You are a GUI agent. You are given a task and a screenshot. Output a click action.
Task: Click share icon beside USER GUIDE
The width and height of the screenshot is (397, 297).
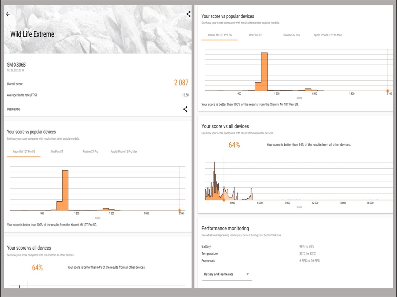click(185, 109)
